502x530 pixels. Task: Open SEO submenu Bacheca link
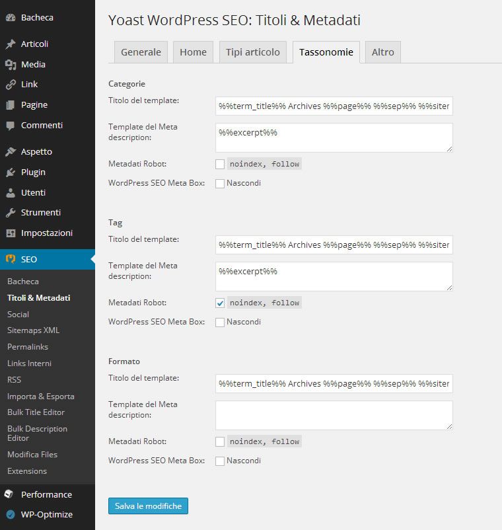23,282
